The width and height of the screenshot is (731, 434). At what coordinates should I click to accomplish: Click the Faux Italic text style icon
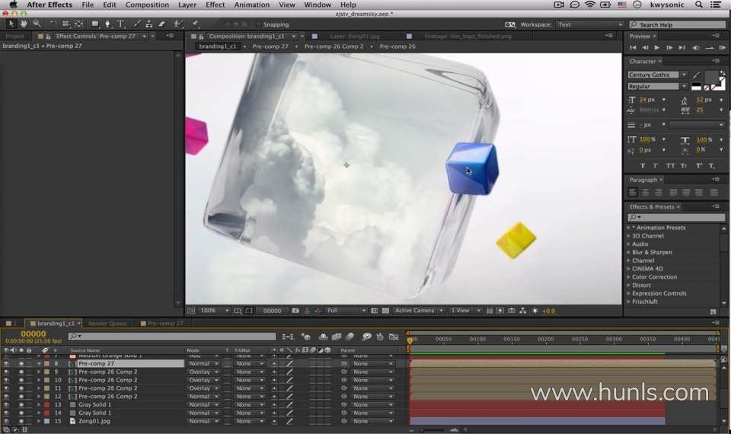(x=656, y=165)
